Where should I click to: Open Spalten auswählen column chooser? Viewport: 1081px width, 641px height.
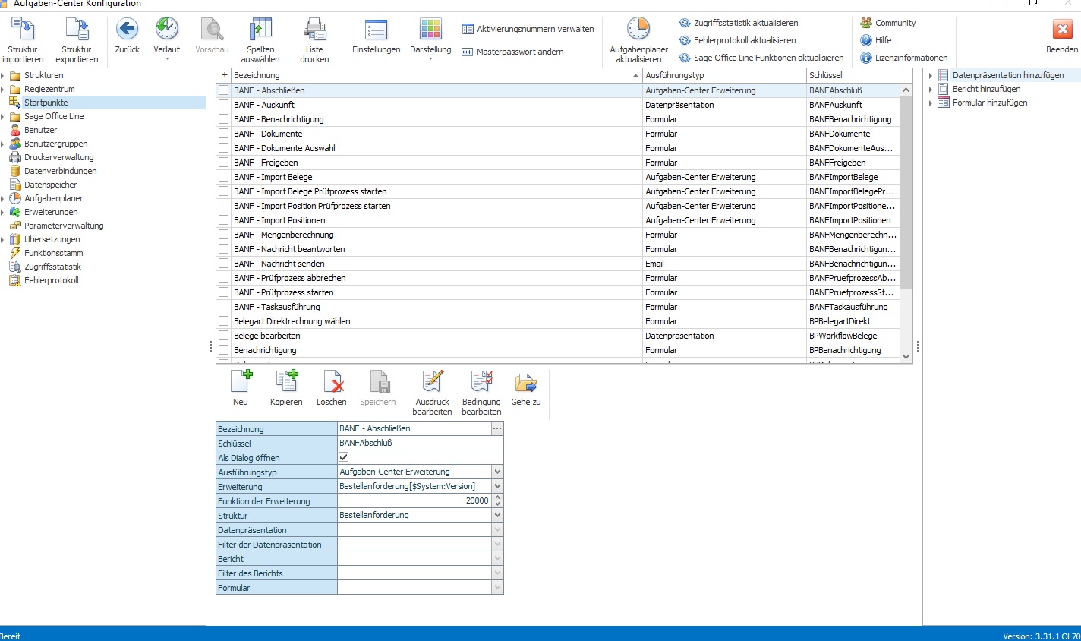tap(260, 39)
